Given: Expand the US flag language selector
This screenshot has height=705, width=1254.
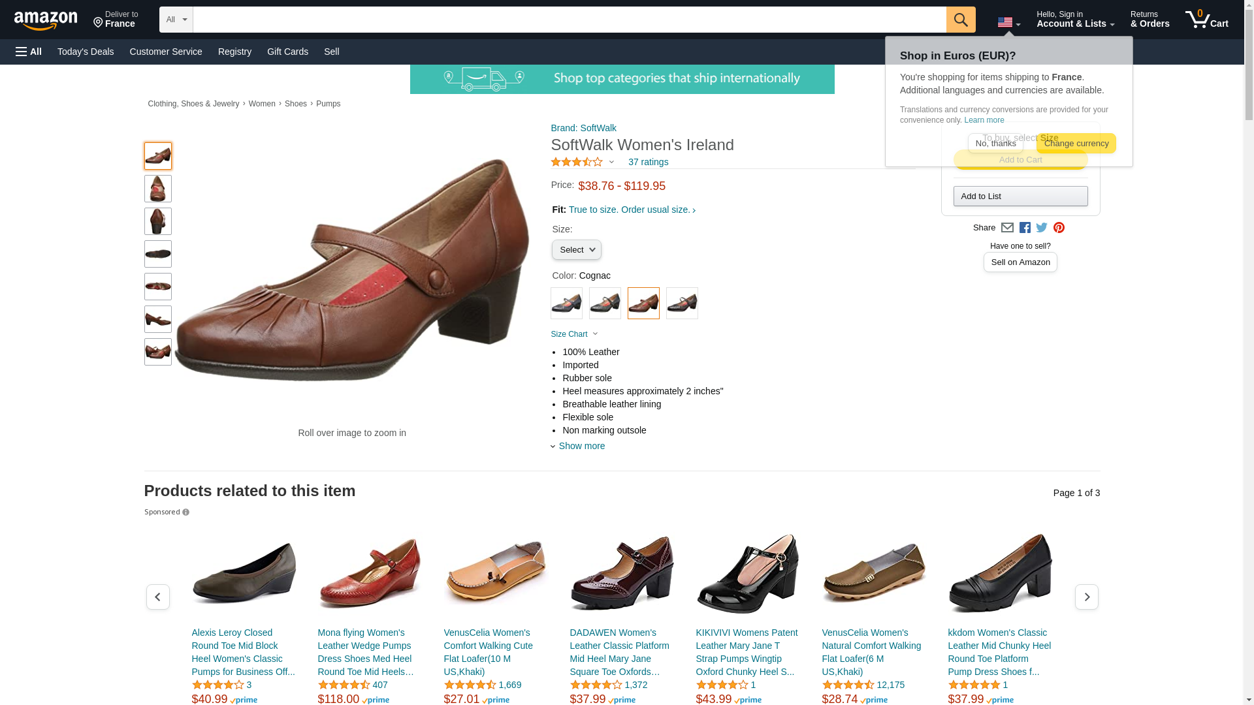Looking at the screenshot, I should coord(1008,23).
